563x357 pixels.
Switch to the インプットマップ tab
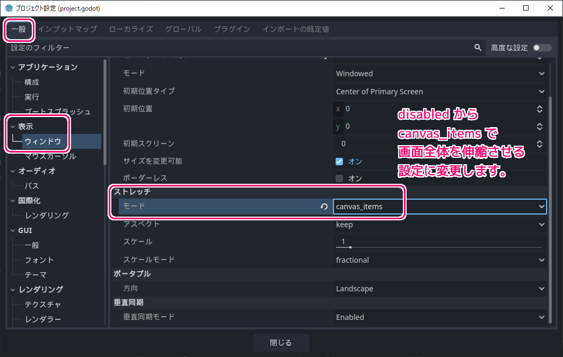click(x=67, y=29)
